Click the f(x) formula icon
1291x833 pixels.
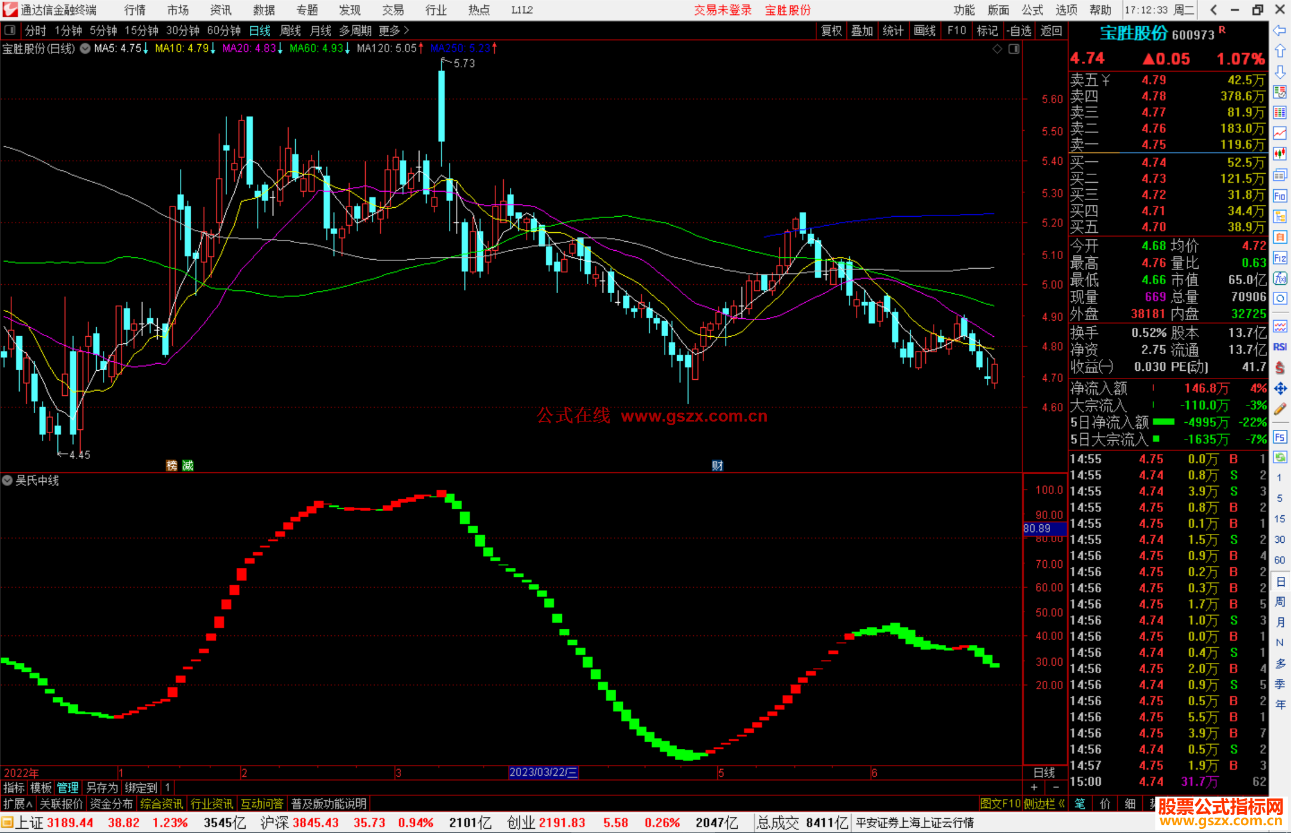click(1280, 278)
